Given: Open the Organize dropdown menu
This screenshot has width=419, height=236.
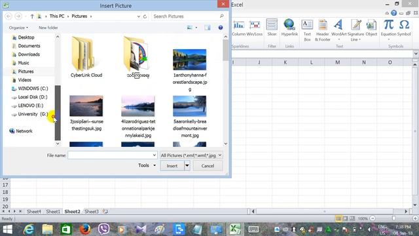Looking at the screenshot, I should click(18, 28).
